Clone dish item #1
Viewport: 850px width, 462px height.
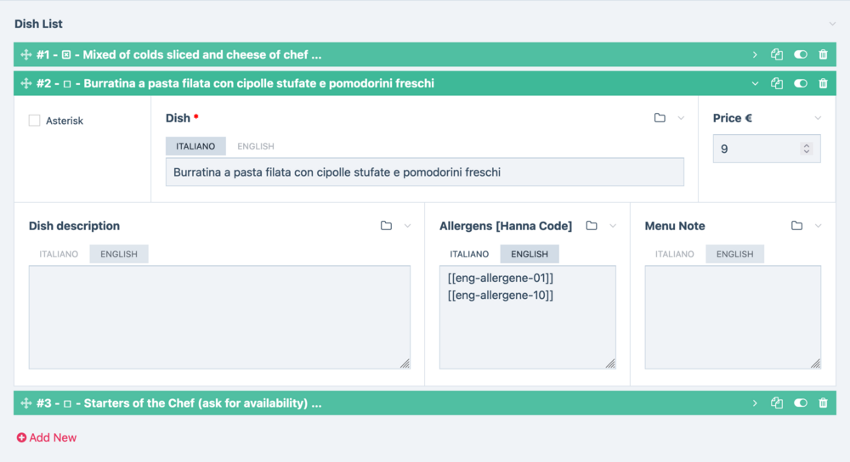777,55
